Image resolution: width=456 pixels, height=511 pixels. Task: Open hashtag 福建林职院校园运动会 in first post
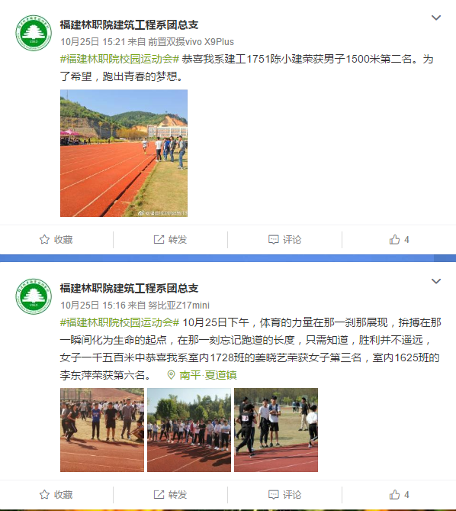tap(120, 59)
